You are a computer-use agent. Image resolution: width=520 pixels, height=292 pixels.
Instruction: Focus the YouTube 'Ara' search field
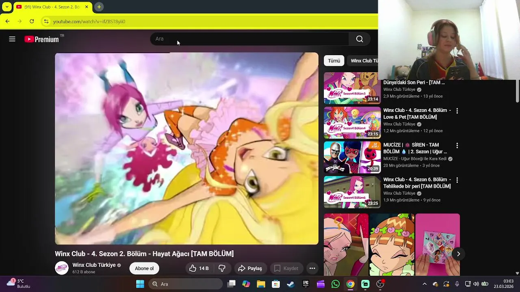249,39
